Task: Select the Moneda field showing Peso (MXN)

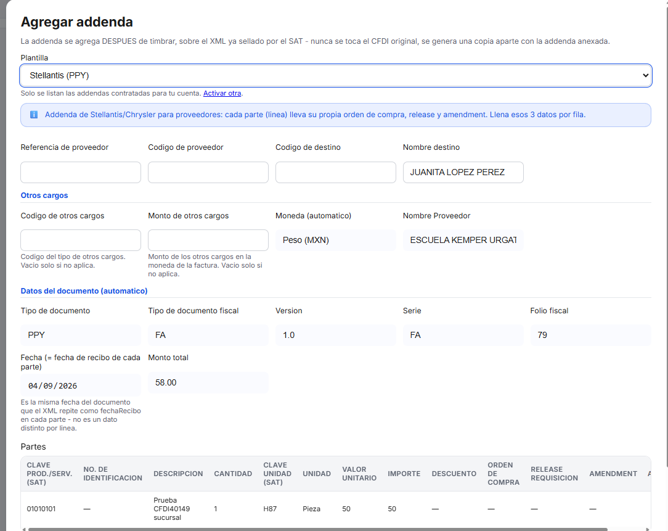Action: (x=336, y=240)
